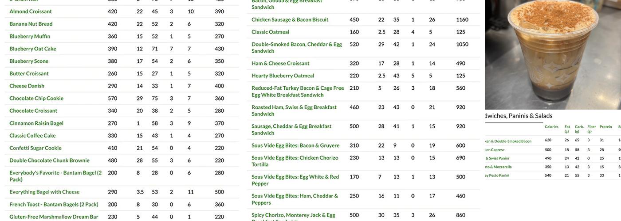This screenshot has height=221, width=621.
Task: Click the Chocolate Chip Cookie link
Action: 36,98
